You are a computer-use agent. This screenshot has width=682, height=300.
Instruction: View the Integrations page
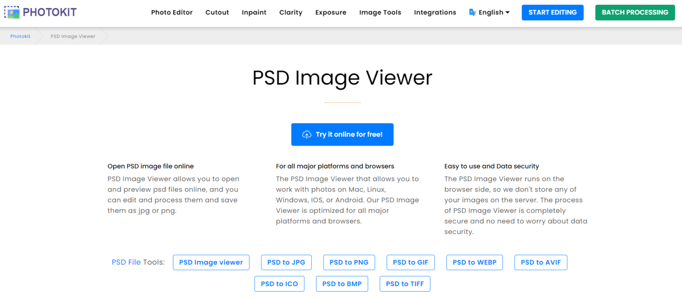(x=435, y=12)
